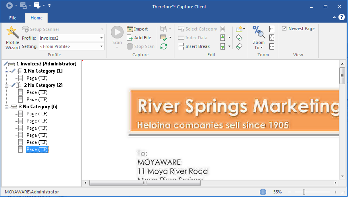The width and height of the screenshot is (348, 197).
Task: Click the green refresh arrows icon
Action: (164, 46)
